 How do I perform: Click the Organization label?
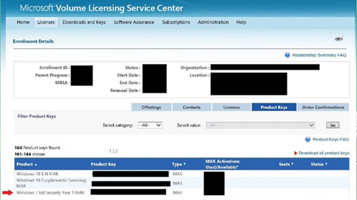pyautogui.click(x=195, y=68)
